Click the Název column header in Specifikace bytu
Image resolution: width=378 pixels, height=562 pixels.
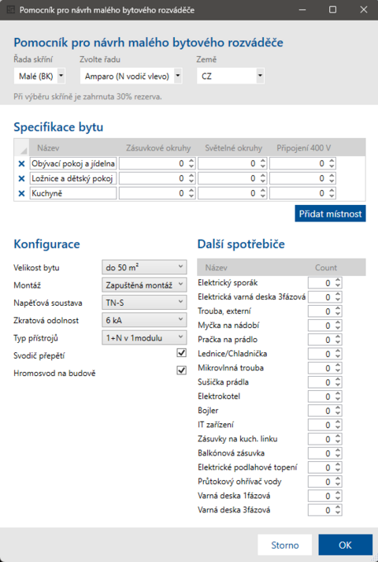pyautogui.click(x=74, y=147)
